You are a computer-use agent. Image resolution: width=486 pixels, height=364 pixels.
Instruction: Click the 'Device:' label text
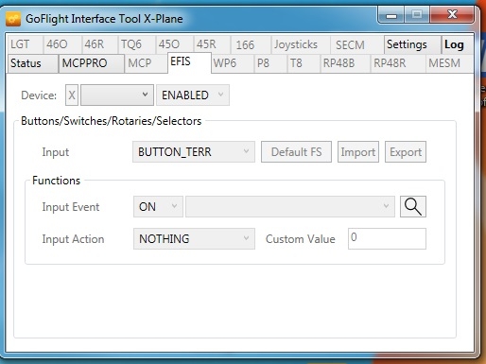coord(39,95)
